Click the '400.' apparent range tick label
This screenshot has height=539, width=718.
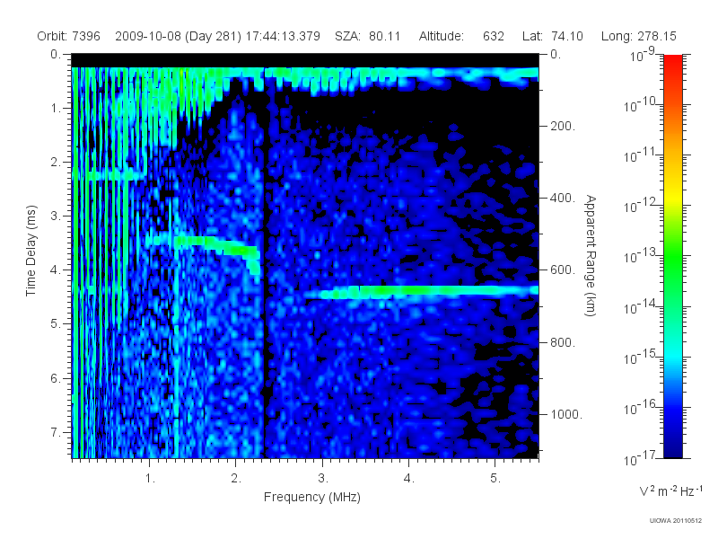(x=563, y=198)
